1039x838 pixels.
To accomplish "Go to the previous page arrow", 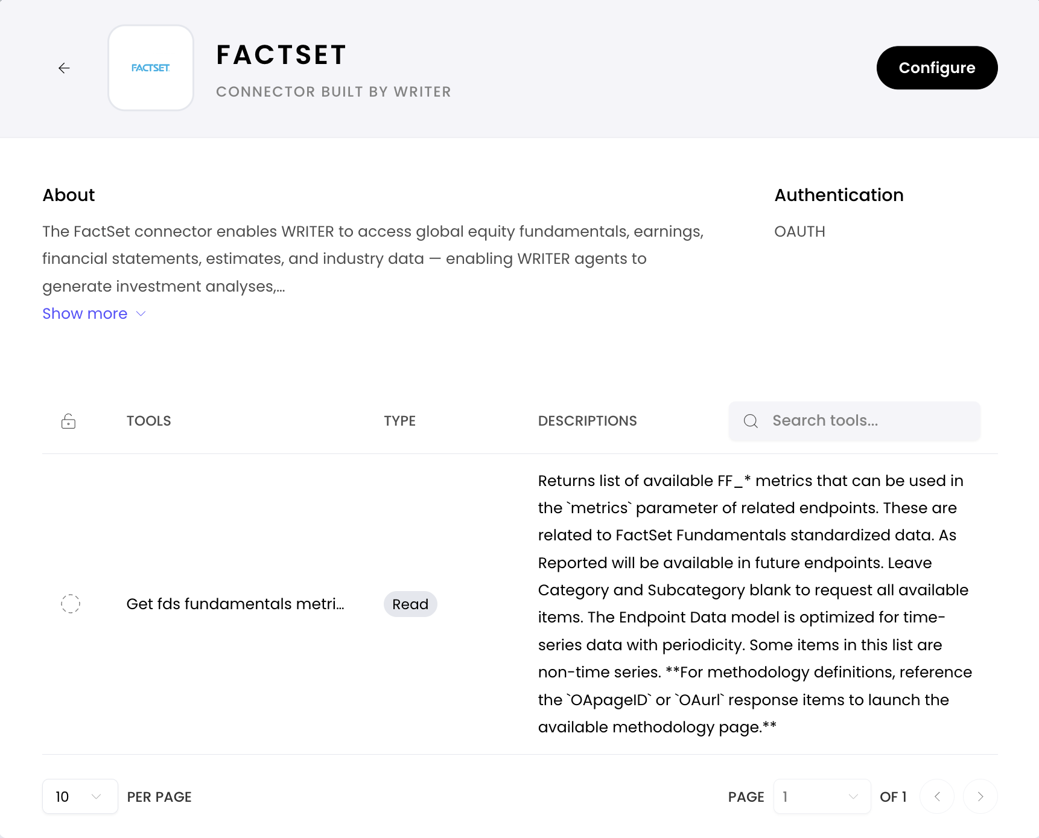I will 936,796.
